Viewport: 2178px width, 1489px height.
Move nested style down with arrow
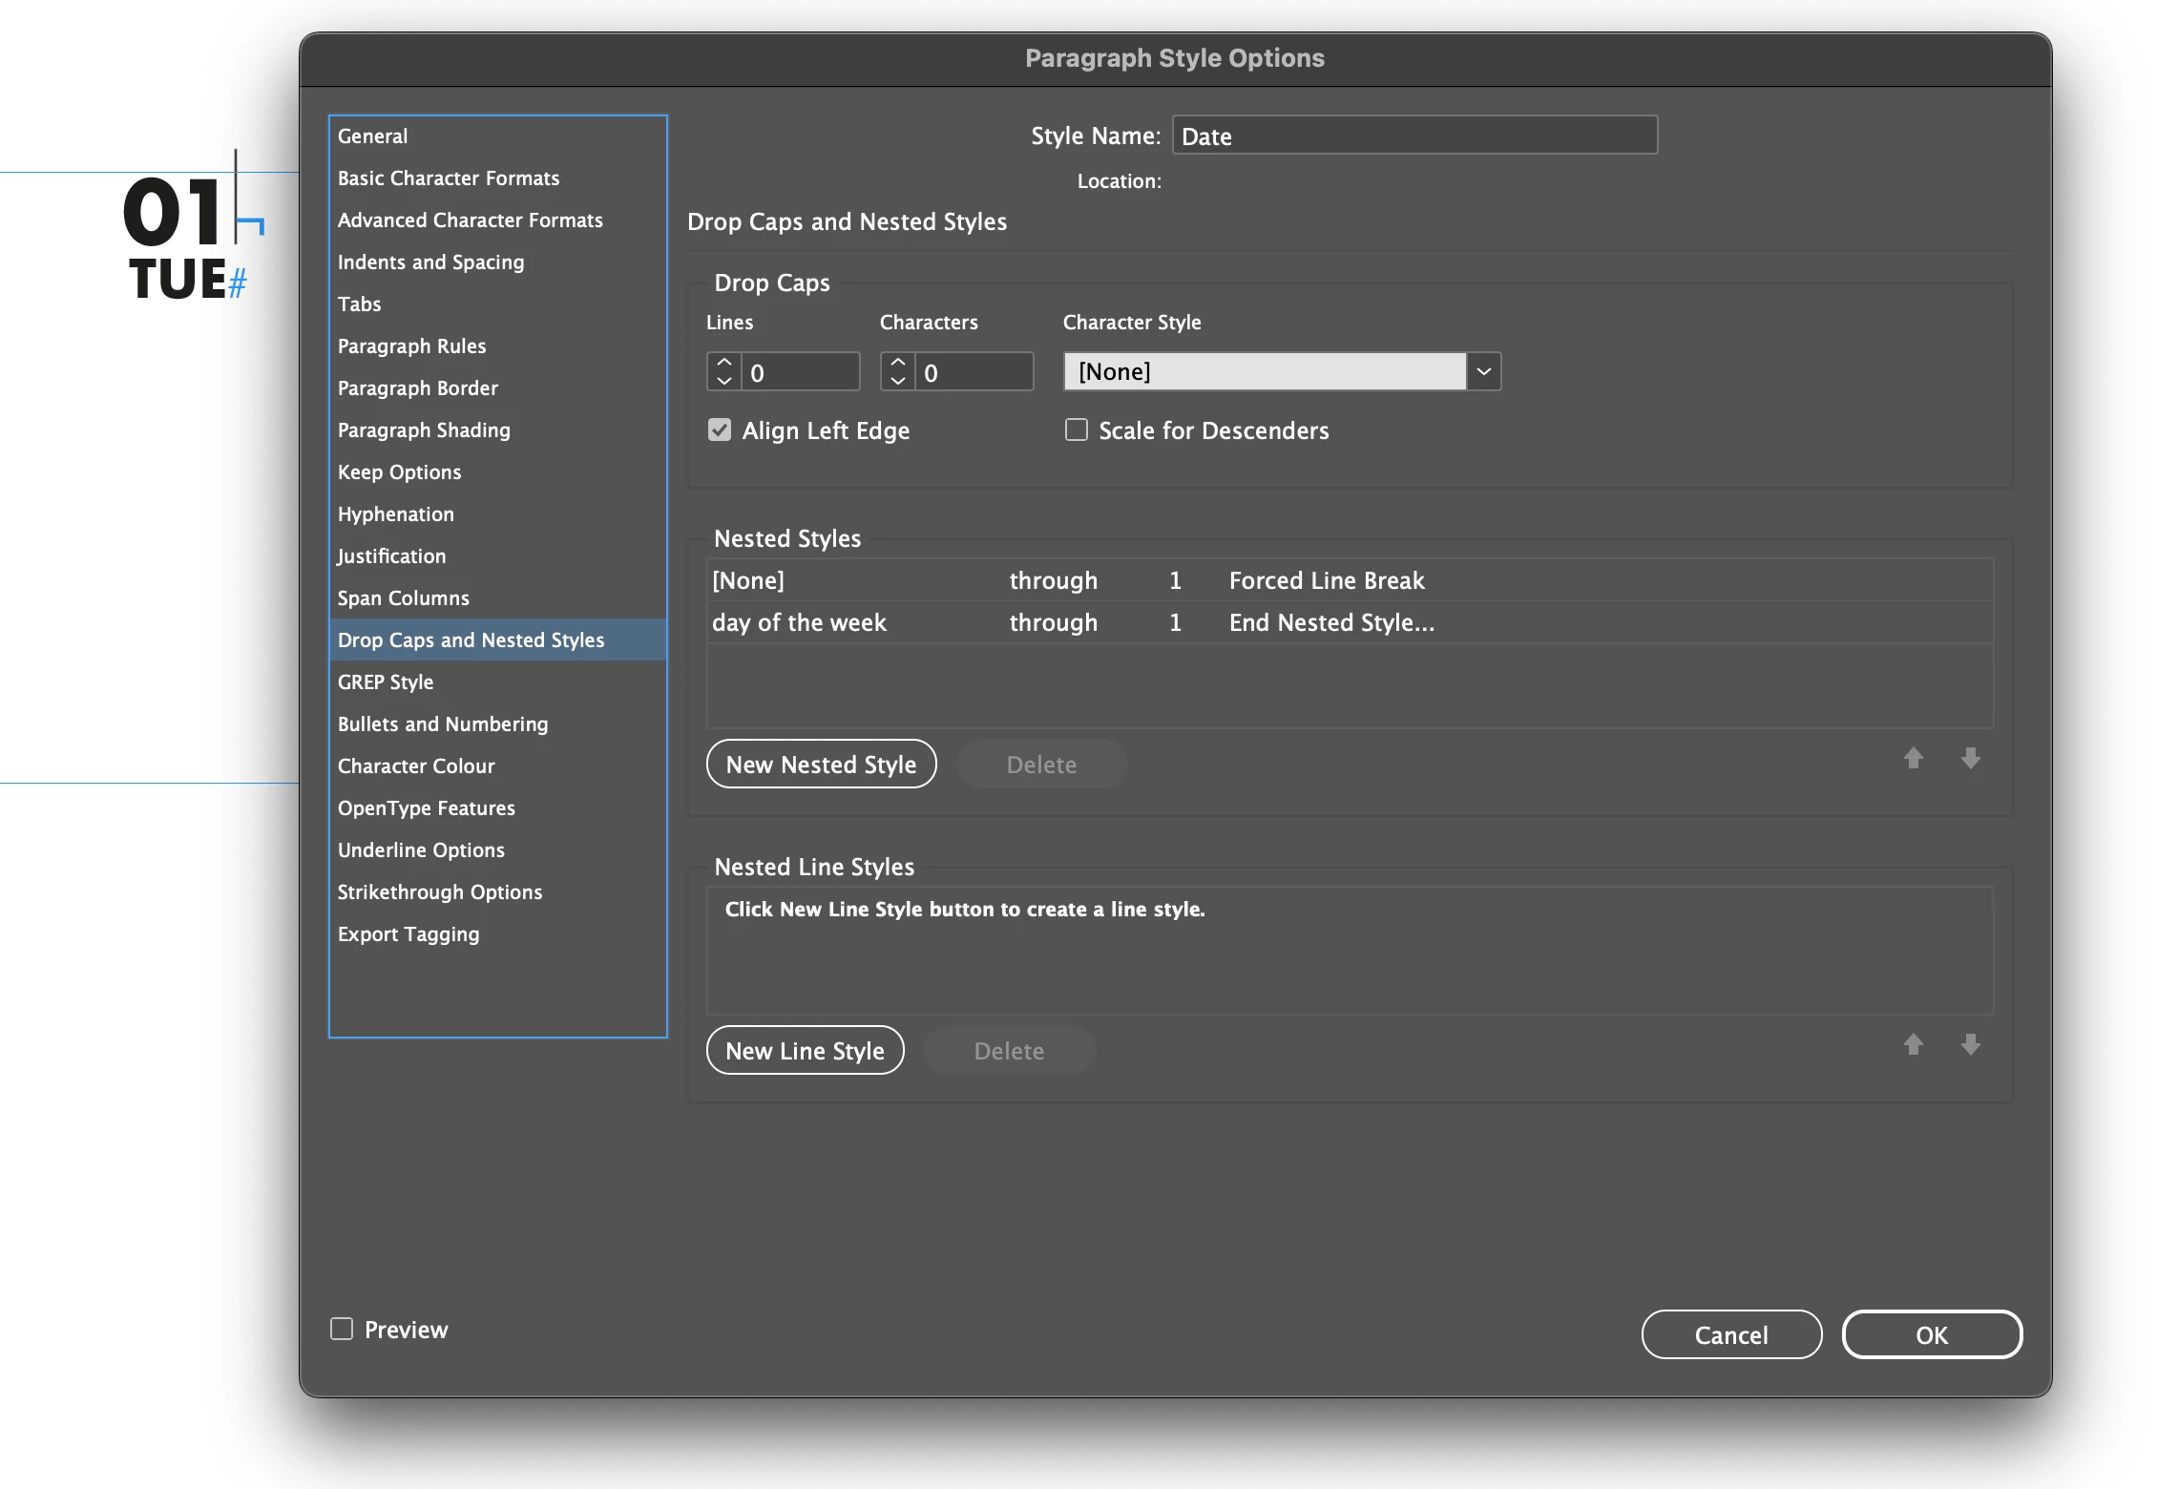click(1970, 758)
